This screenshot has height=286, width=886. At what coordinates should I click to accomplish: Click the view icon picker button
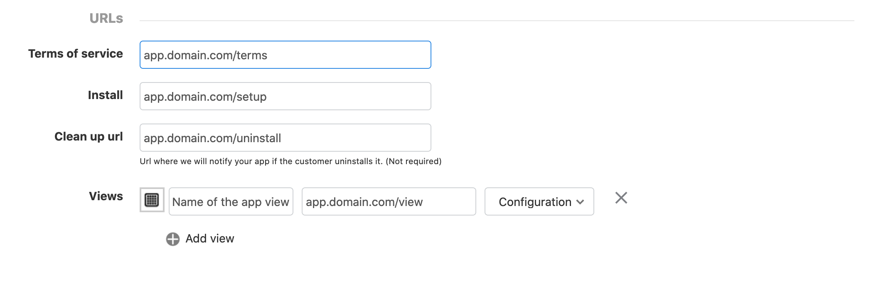pyautogui.click(x=152, y=200)
